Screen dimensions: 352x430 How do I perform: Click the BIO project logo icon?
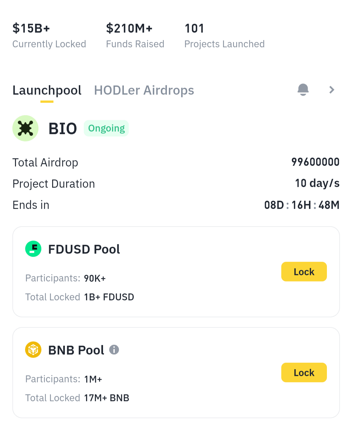click(x=25, y=128)
